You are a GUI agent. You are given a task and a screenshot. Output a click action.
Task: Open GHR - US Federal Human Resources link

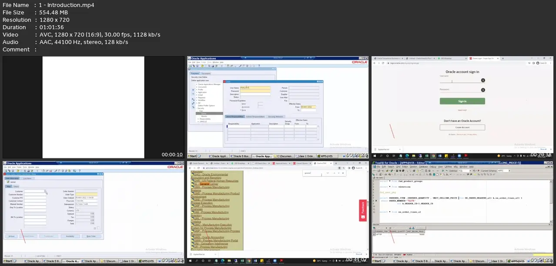pyautogui.click(x=216, y=181)
